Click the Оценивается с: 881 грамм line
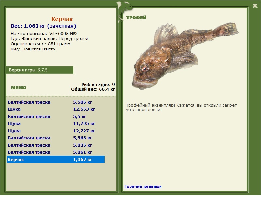Screen dimensions: 261x200 [x=40, y=44]
